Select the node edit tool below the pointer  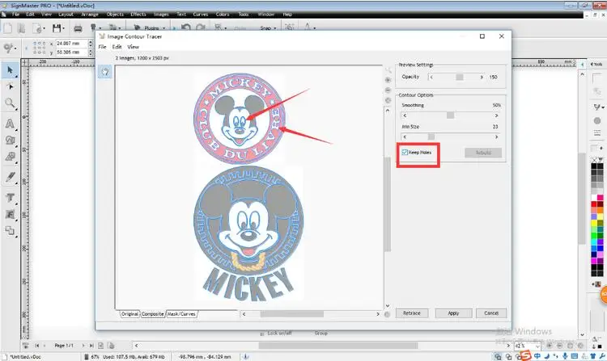10,86
